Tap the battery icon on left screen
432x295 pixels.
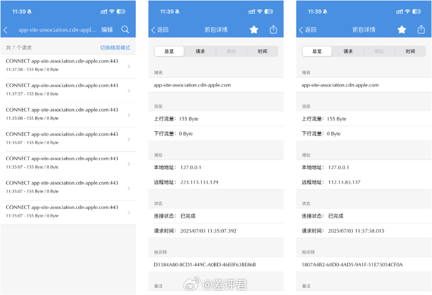point(121,11)
